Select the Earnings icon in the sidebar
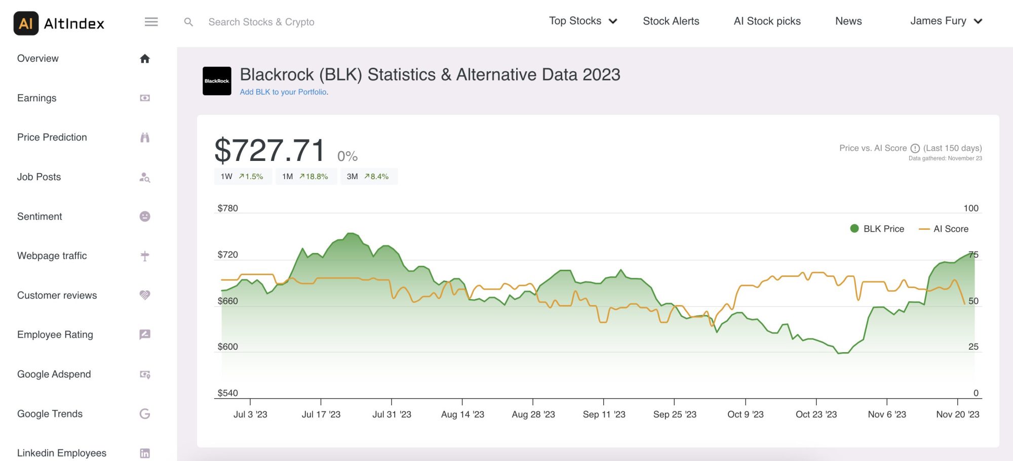Screen dimensions: 1013x461 pos(145,98)
